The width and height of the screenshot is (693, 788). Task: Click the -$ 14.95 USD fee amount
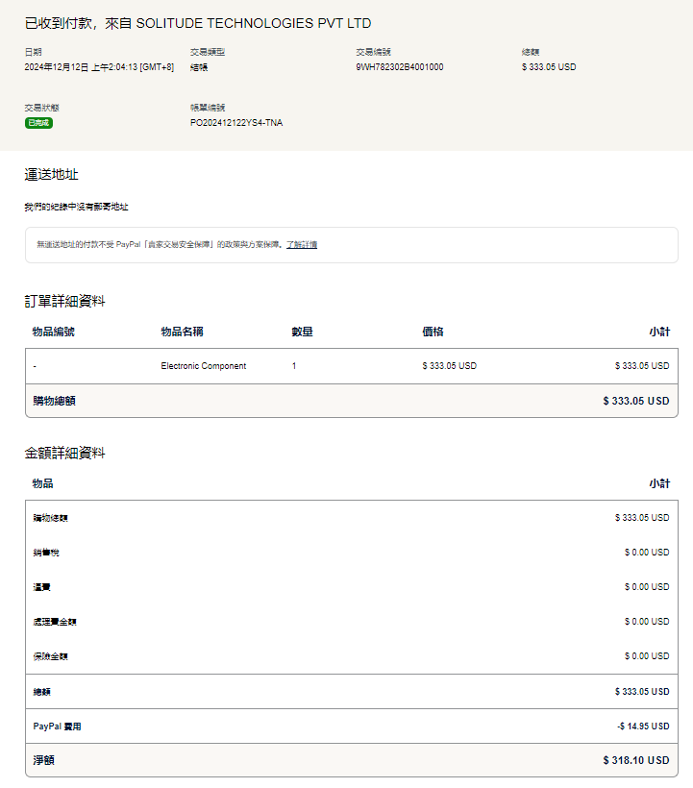click(x=642, y=726)
